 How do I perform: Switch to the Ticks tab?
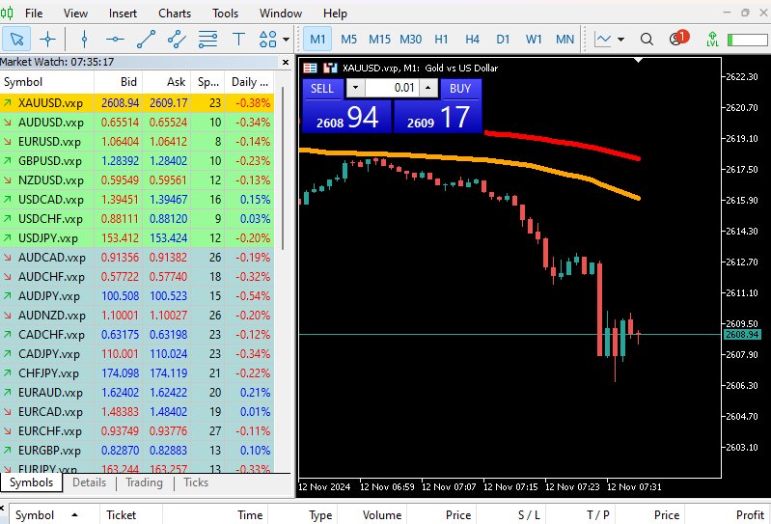pos(196,483)
